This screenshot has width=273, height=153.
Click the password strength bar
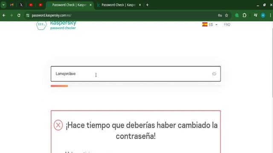(x=136, y=86)
